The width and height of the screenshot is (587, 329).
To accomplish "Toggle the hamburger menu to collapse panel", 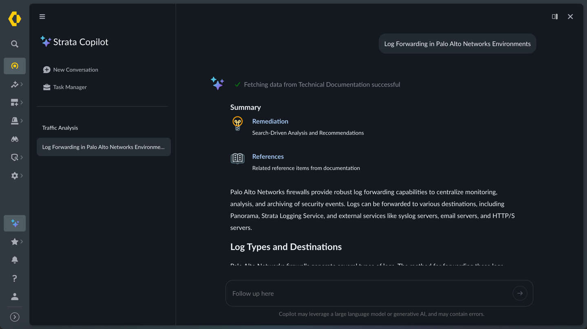I will coord(42,17).
